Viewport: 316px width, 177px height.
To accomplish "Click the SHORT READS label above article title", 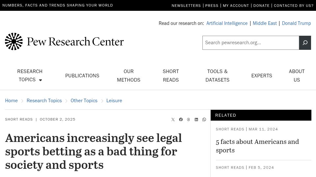I will pyautogui.click(x=19, y=119).
